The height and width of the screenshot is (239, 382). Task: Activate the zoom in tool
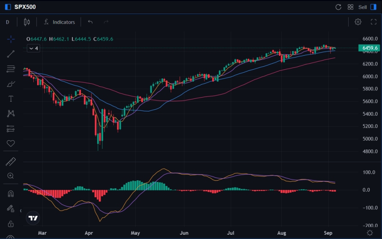(x=11, y=176)
